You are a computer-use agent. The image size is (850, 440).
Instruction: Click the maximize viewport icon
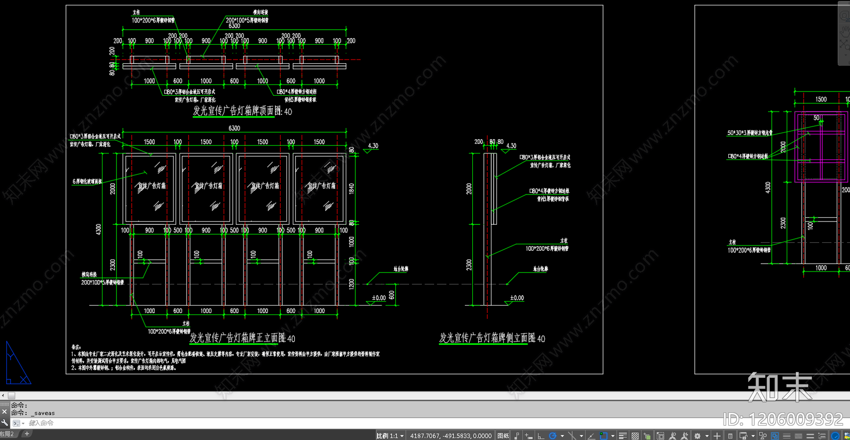click(660, 436)
